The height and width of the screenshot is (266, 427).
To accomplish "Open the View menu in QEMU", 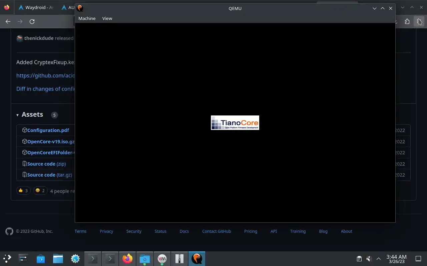I will coord(107,18).
